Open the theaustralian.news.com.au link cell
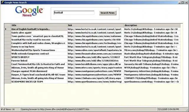 pyautogui.click(x=96, y=54)
